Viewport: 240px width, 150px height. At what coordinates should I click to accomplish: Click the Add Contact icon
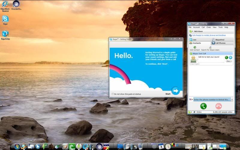195,47
